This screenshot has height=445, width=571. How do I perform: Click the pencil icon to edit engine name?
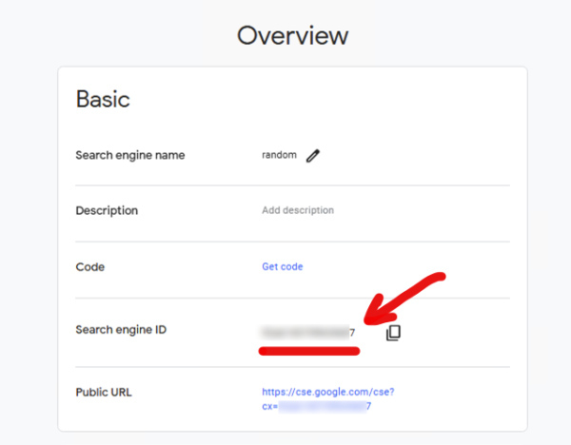pos(313,156)
